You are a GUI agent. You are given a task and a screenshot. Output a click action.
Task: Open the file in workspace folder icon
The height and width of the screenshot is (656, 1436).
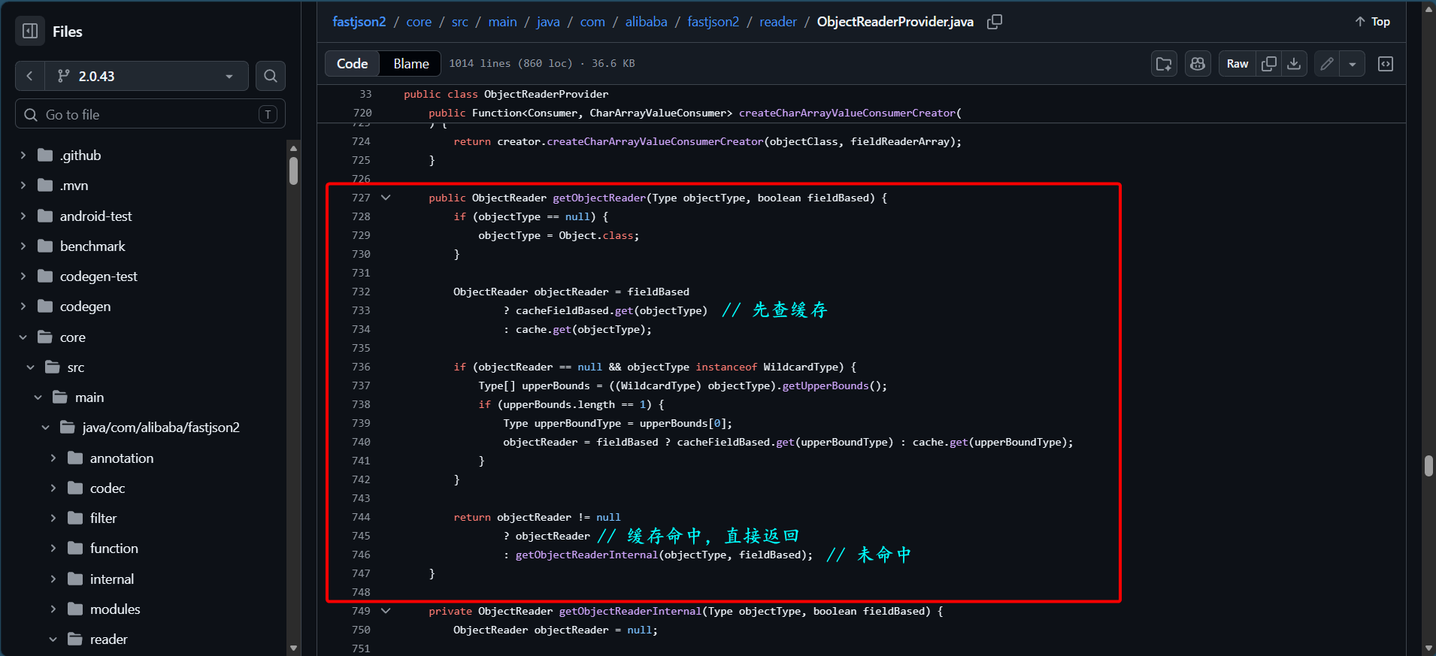pyautogui.click(x=1164, y=64)
